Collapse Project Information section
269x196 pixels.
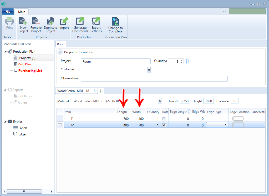[x=60, y=52]
